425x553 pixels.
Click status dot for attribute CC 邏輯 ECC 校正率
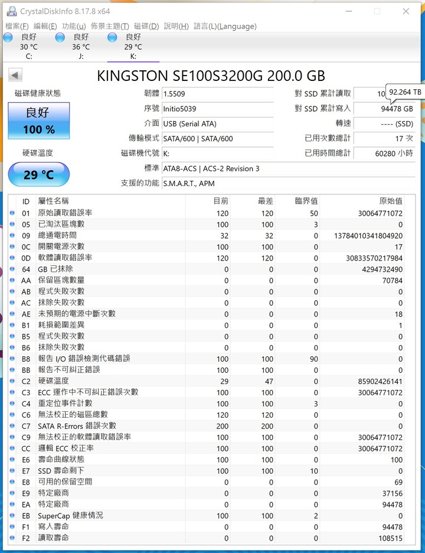coord(12,448)
